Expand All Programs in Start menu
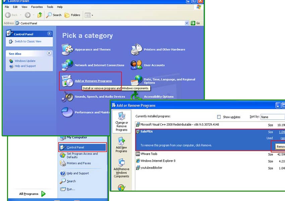 [32, 194]
